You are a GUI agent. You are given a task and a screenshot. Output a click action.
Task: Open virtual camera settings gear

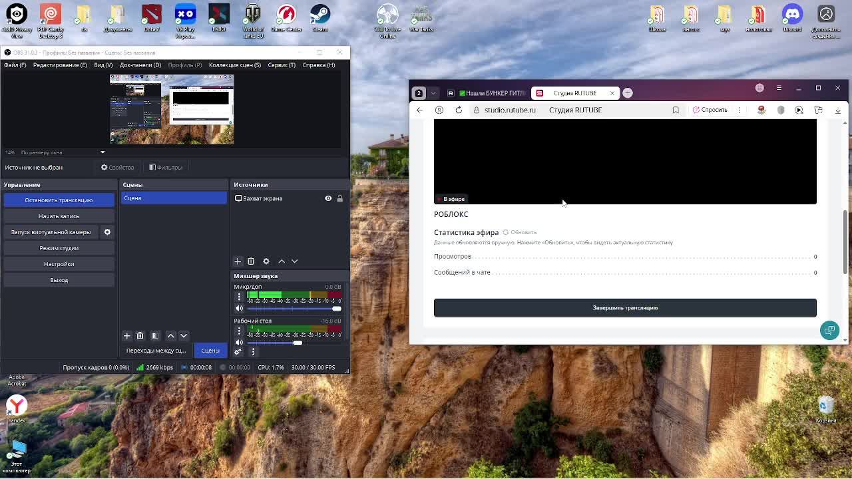107,232
